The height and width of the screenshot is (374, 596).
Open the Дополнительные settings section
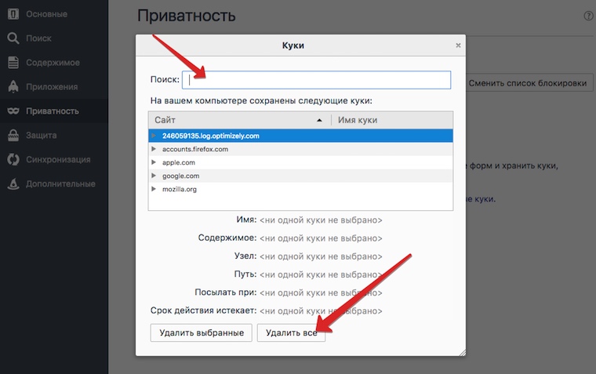click(61, 184)
